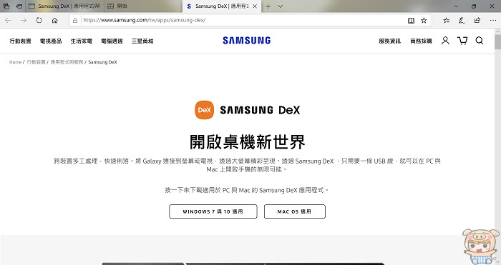The image size is (501, 265).
Task: Open the site search magnifier icon
Action: 480,41
